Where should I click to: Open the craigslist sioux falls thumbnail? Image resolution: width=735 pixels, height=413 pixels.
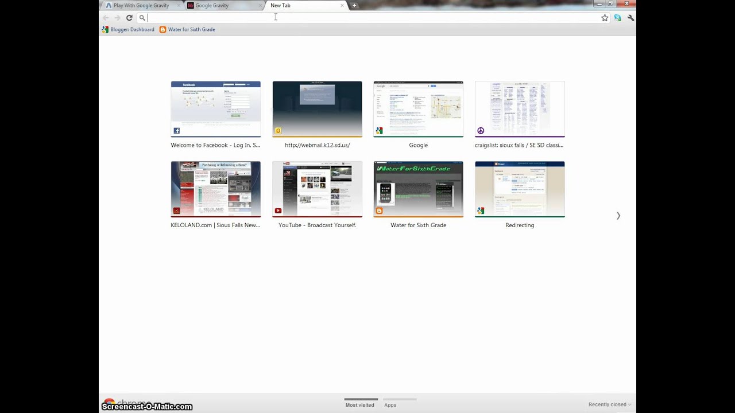pyautogui.click(x=520, y=109)
